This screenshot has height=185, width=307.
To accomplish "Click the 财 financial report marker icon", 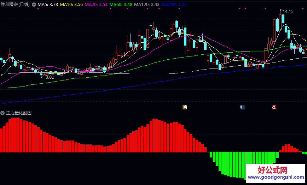I will click(x=242, y=107).
